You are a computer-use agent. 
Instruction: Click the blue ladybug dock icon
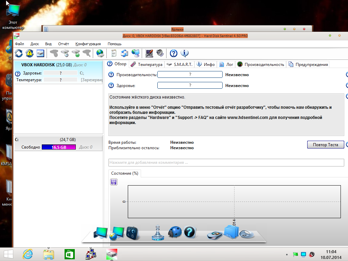pos(175,232)
